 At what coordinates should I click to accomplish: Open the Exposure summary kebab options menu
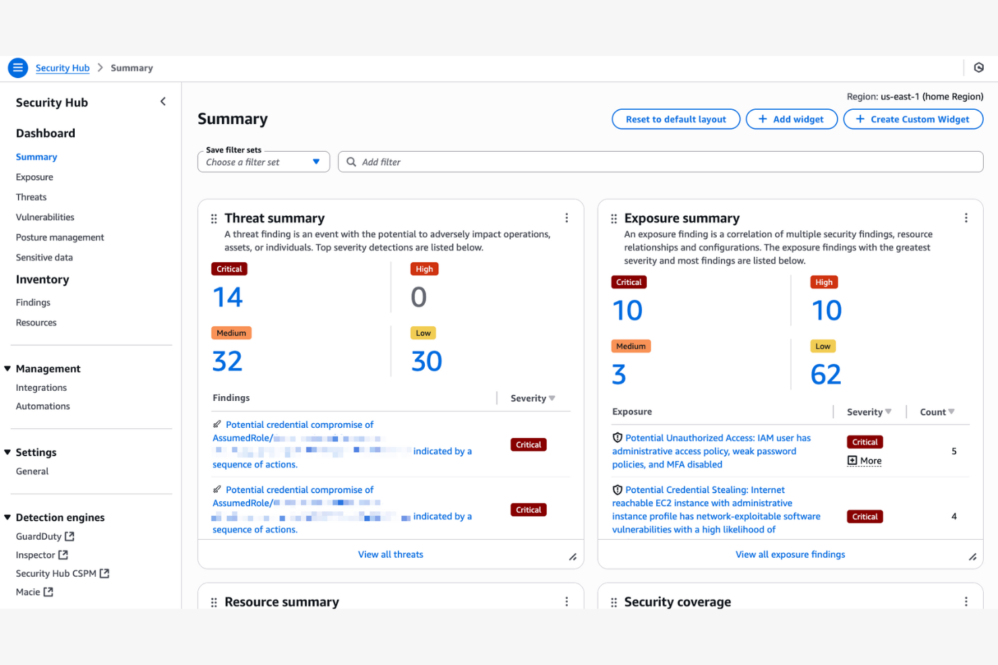coord(966,218)
